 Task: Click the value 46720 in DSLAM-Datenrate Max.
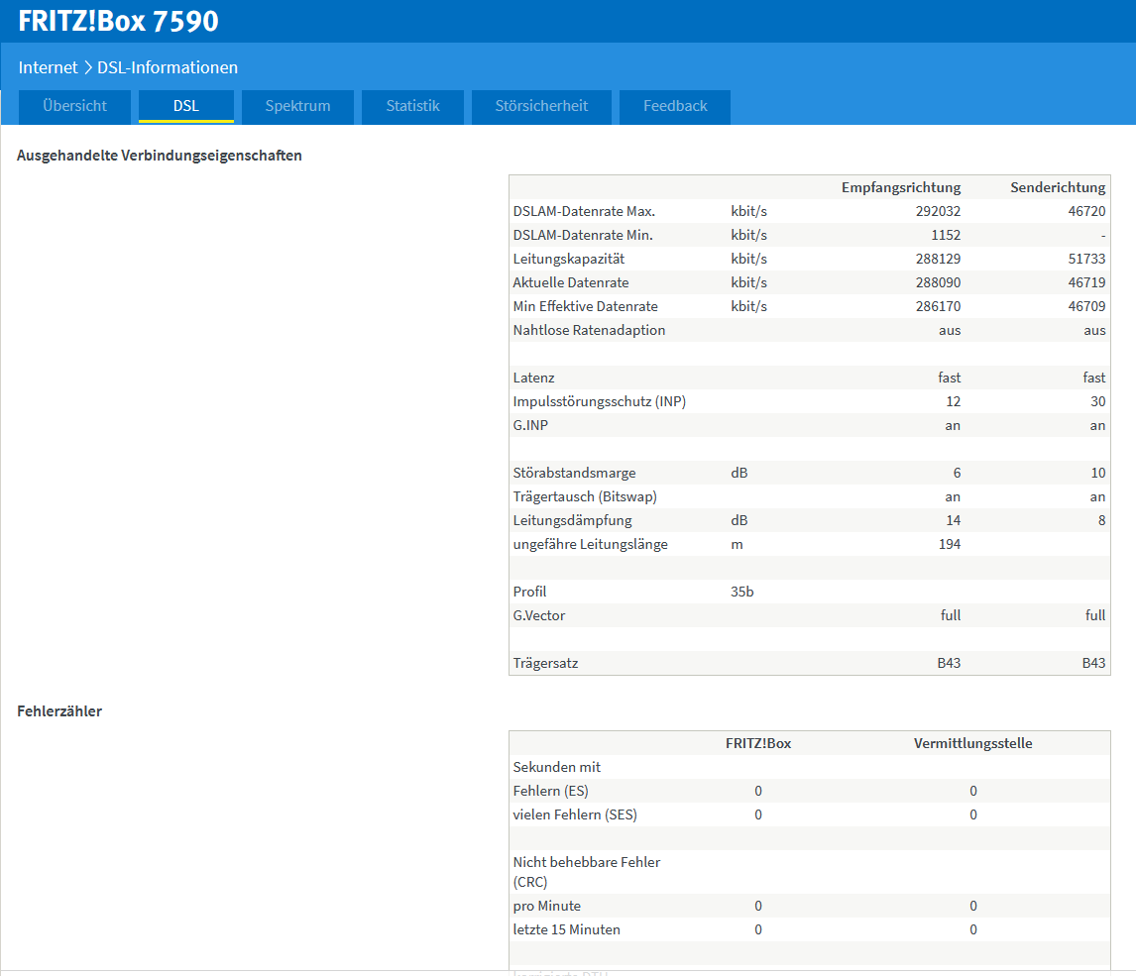[1086, 211]
